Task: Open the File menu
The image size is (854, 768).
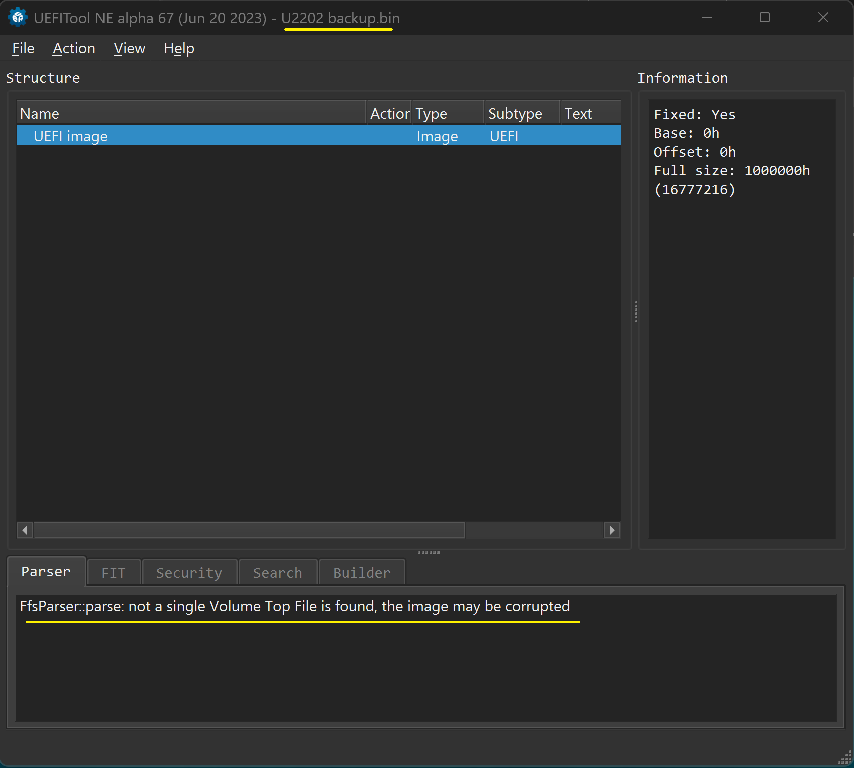Action: click(23, 48)
